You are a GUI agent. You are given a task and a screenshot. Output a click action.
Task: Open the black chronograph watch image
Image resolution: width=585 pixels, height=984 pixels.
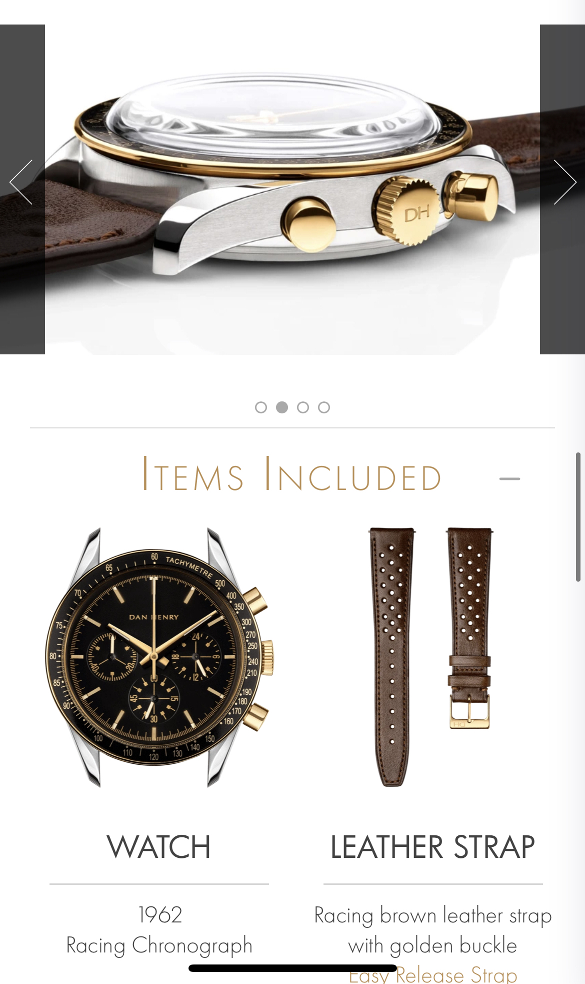[159, 657]
